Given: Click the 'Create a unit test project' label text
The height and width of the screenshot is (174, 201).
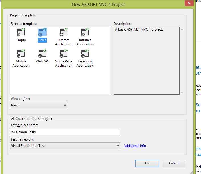Looking at the screenshot, I should [34, 119].
